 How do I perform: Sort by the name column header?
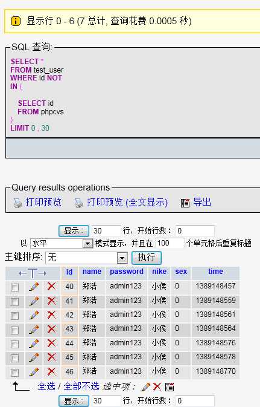tap(92, 272)
